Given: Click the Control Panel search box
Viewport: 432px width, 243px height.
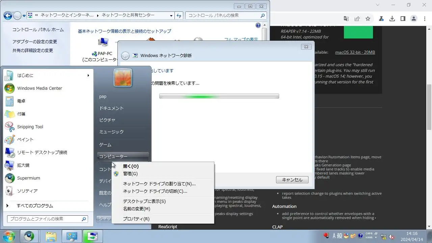Looking at the screenshot, I should point(226,16).
